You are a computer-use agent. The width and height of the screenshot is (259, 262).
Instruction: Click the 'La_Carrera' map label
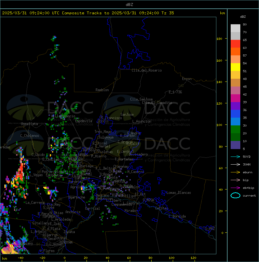point(35,203)
